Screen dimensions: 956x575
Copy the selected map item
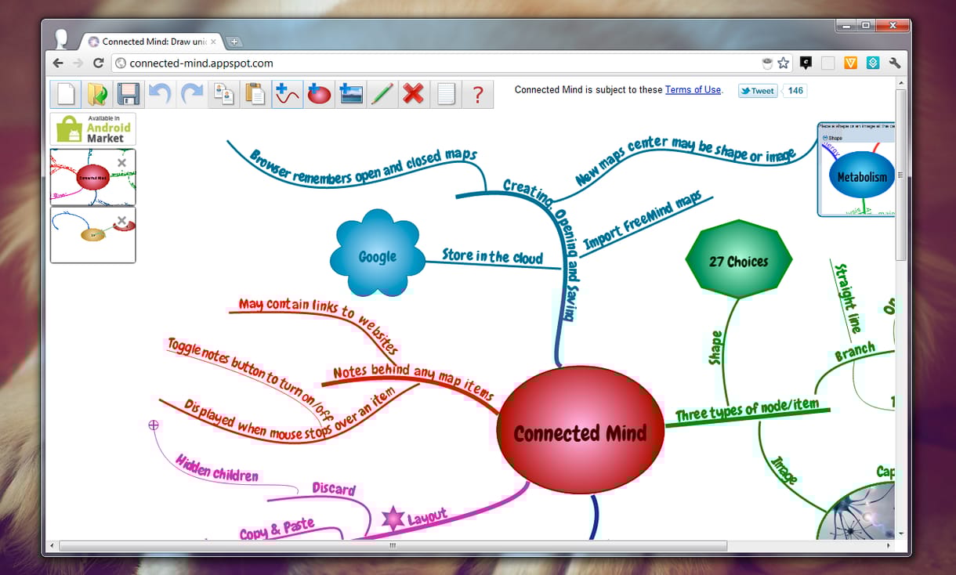pos(224,94)
